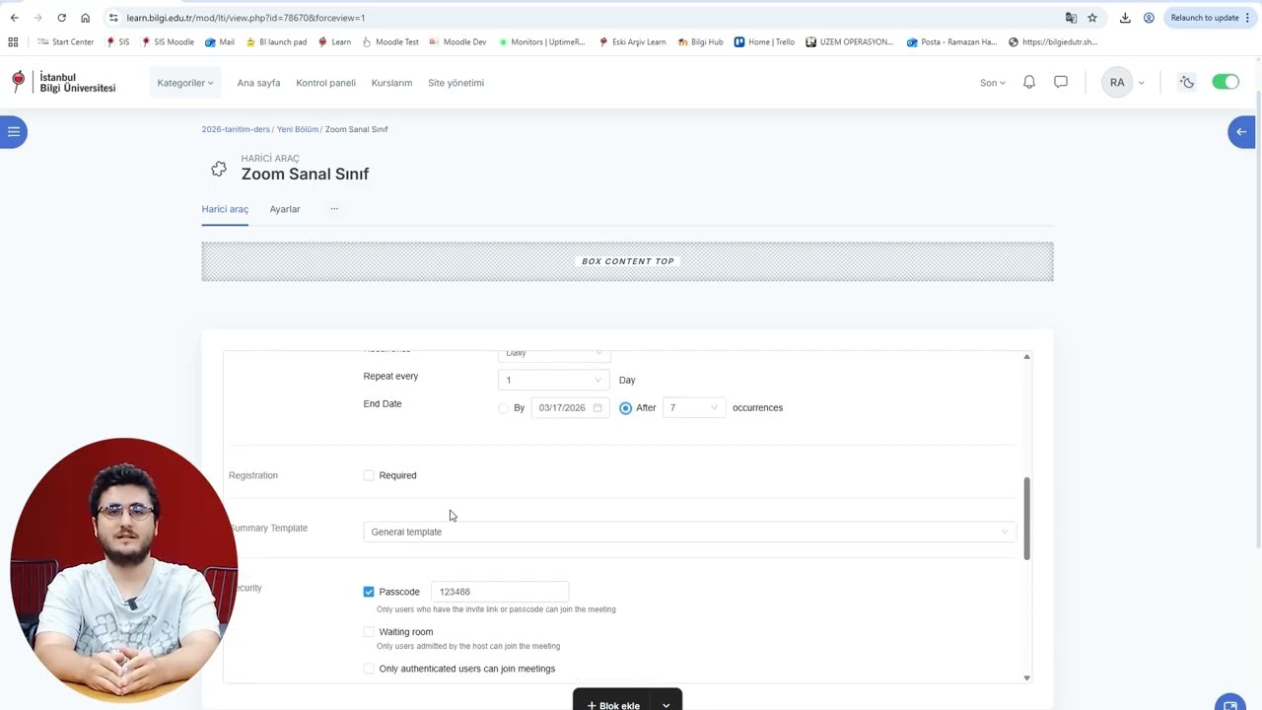Expand the arrow next to Blok ekle
This screenshot has width=1262, height=710.
[666, 705]
